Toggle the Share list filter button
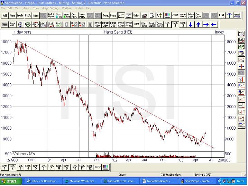The image size is (248, 186). 12,16
